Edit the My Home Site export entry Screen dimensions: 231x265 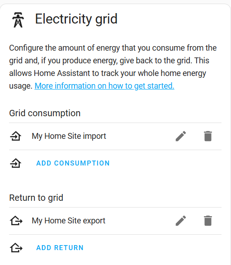click(181, 221)
